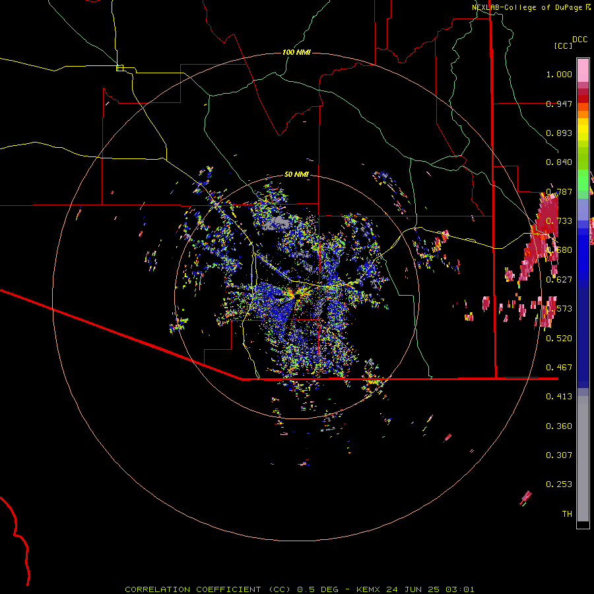Select the 0.680 scale value
594x594 pixels.
(559, 250)
